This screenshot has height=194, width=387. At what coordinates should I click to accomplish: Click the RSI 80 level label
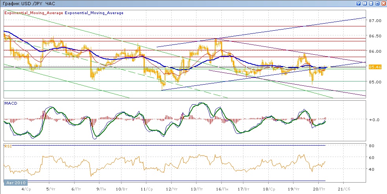click(x=371, y=146)
